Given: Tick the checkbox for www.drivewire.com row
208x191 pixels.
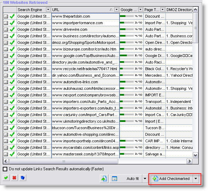Looking at the screenshot, I should pyautogui.click(x=6, y=30).
